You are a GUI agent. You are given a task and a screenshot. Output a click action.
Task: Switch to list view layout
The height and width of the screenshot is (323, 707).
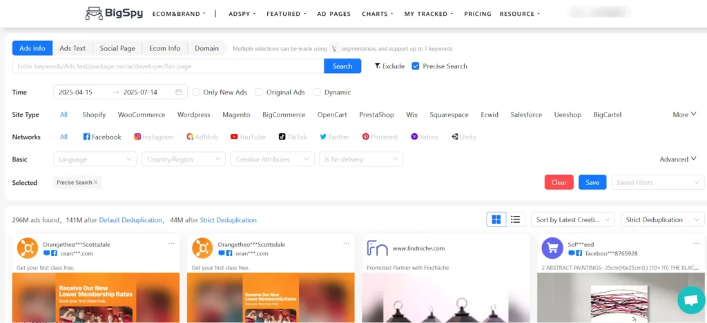[515, 220]
